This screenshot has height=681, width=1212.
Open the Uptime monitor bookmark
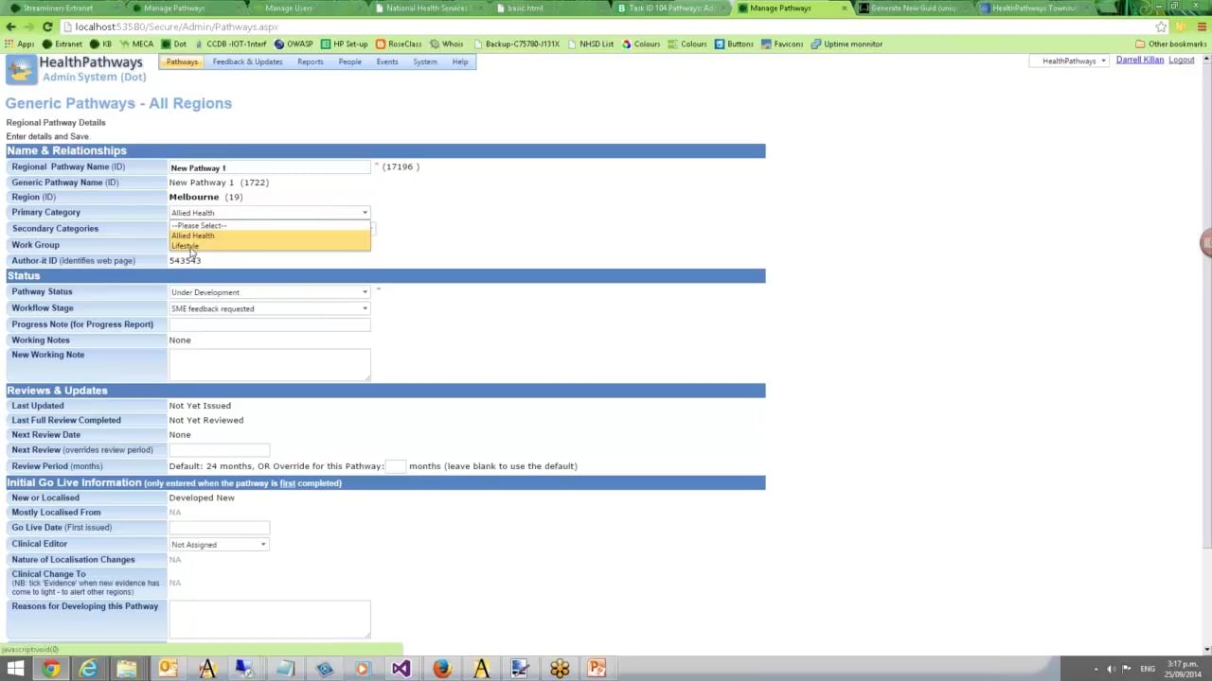(x=847, y=44)
